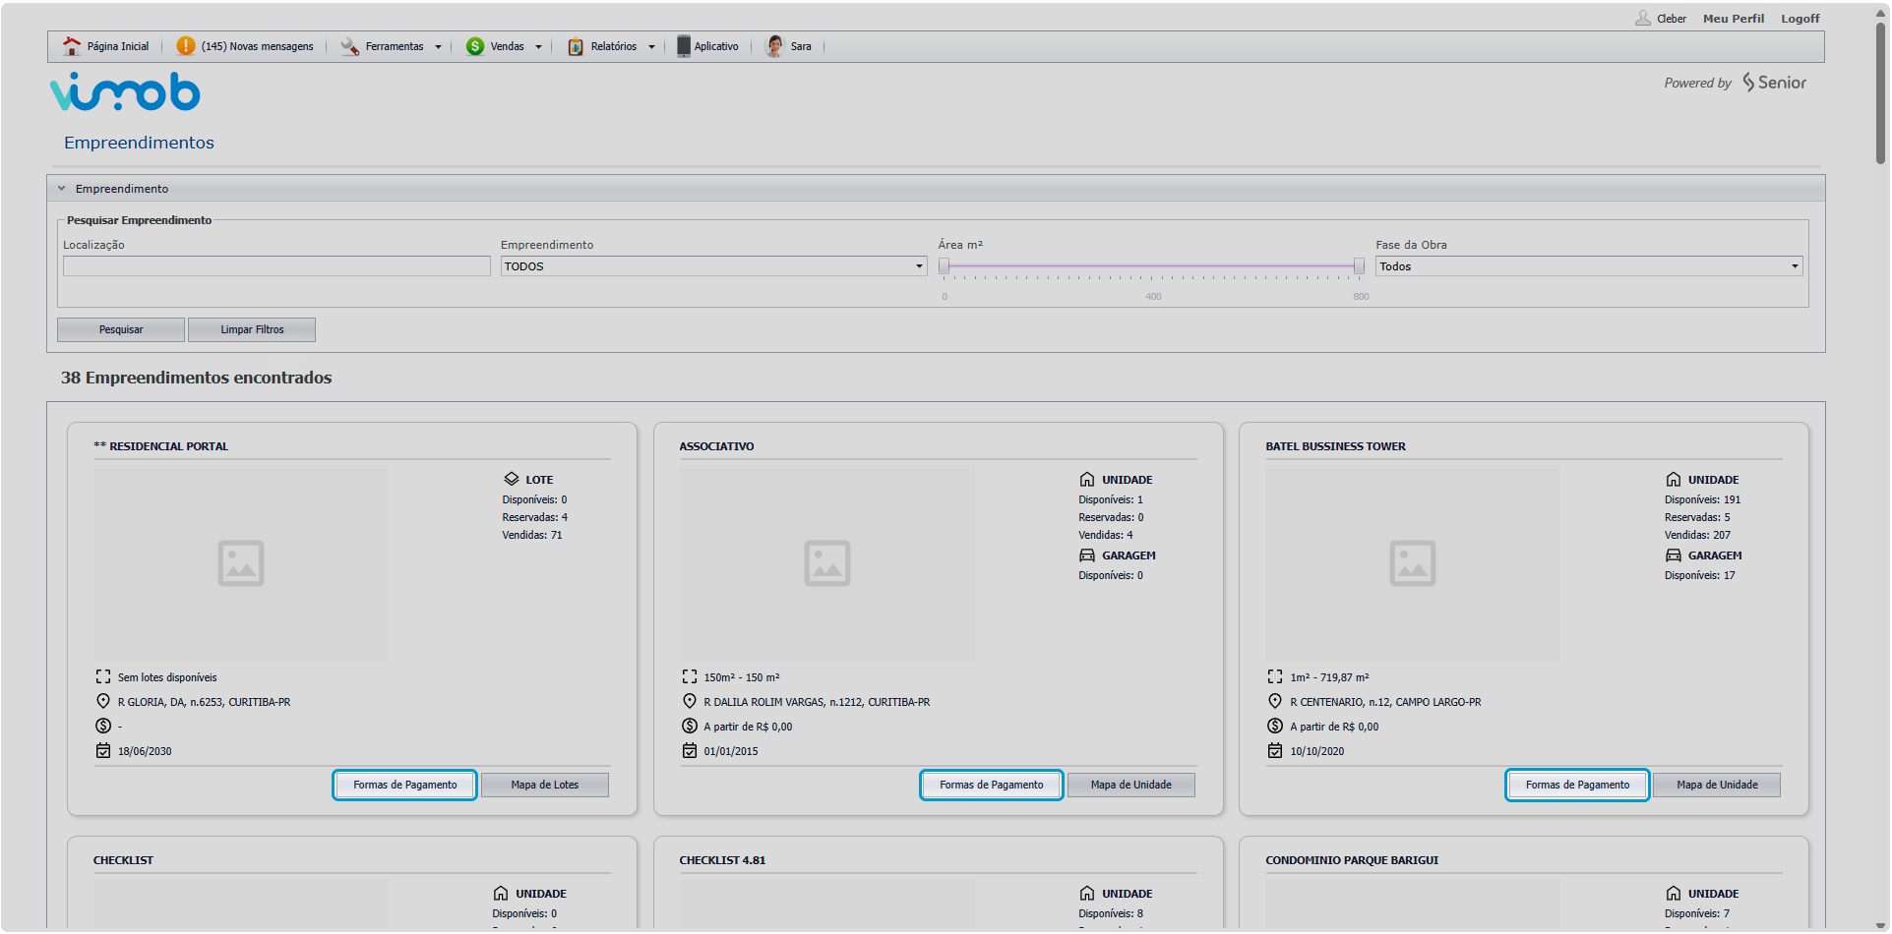Click the Relatórios clipboard icon
1892x934 pixels.
(576, 46)
